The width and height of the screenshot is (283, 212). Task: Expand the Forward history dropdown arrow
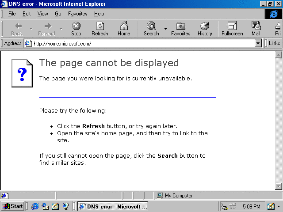click(x=61, y=29)
